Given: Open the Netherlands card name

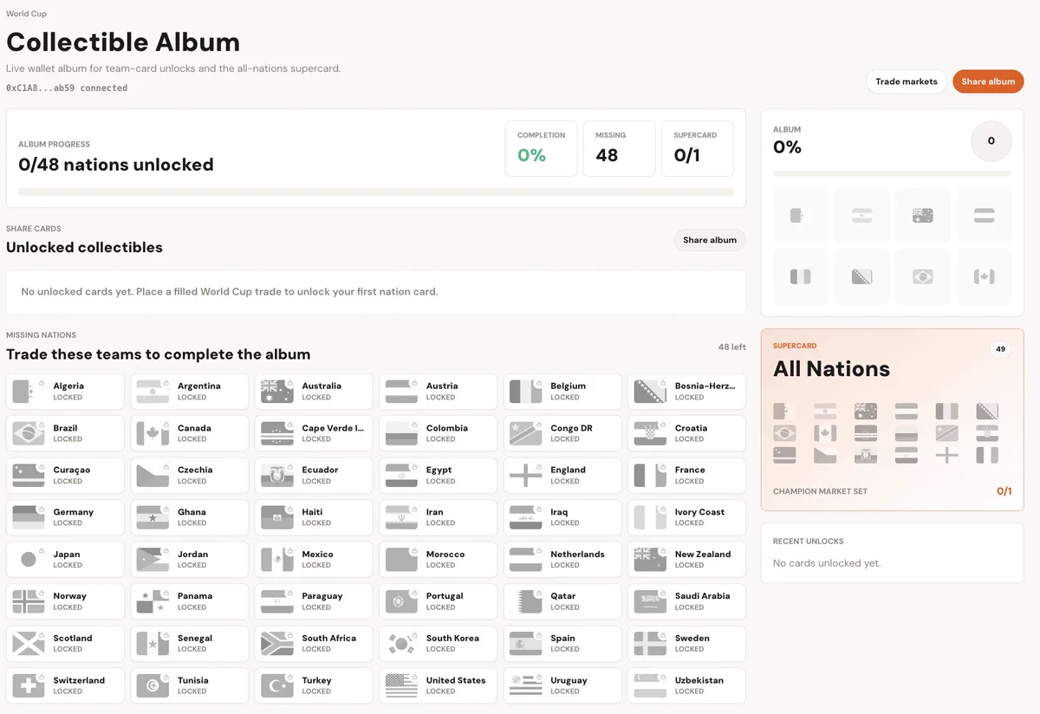Looking at the screenshot, I should click(x=577, y=555).
